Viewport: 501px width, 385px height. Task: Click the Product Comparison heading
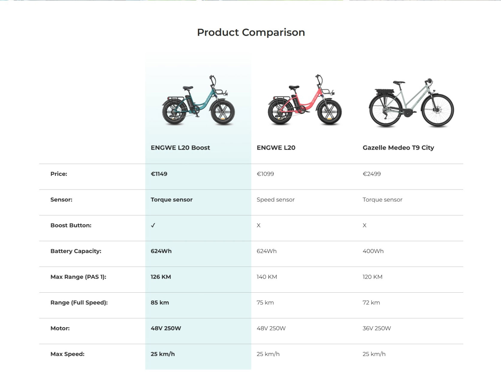click(251, 32)
